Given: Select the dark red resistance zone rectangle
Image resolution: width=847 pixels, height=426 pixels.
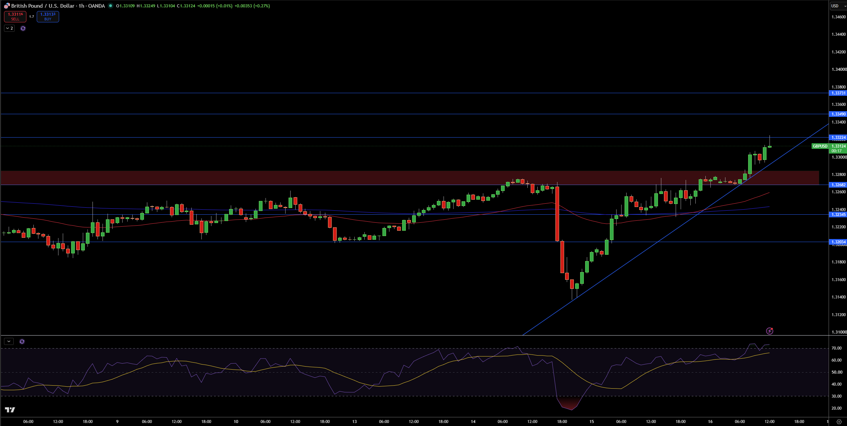Looking at the screenshot, I should tap(410, 178).
